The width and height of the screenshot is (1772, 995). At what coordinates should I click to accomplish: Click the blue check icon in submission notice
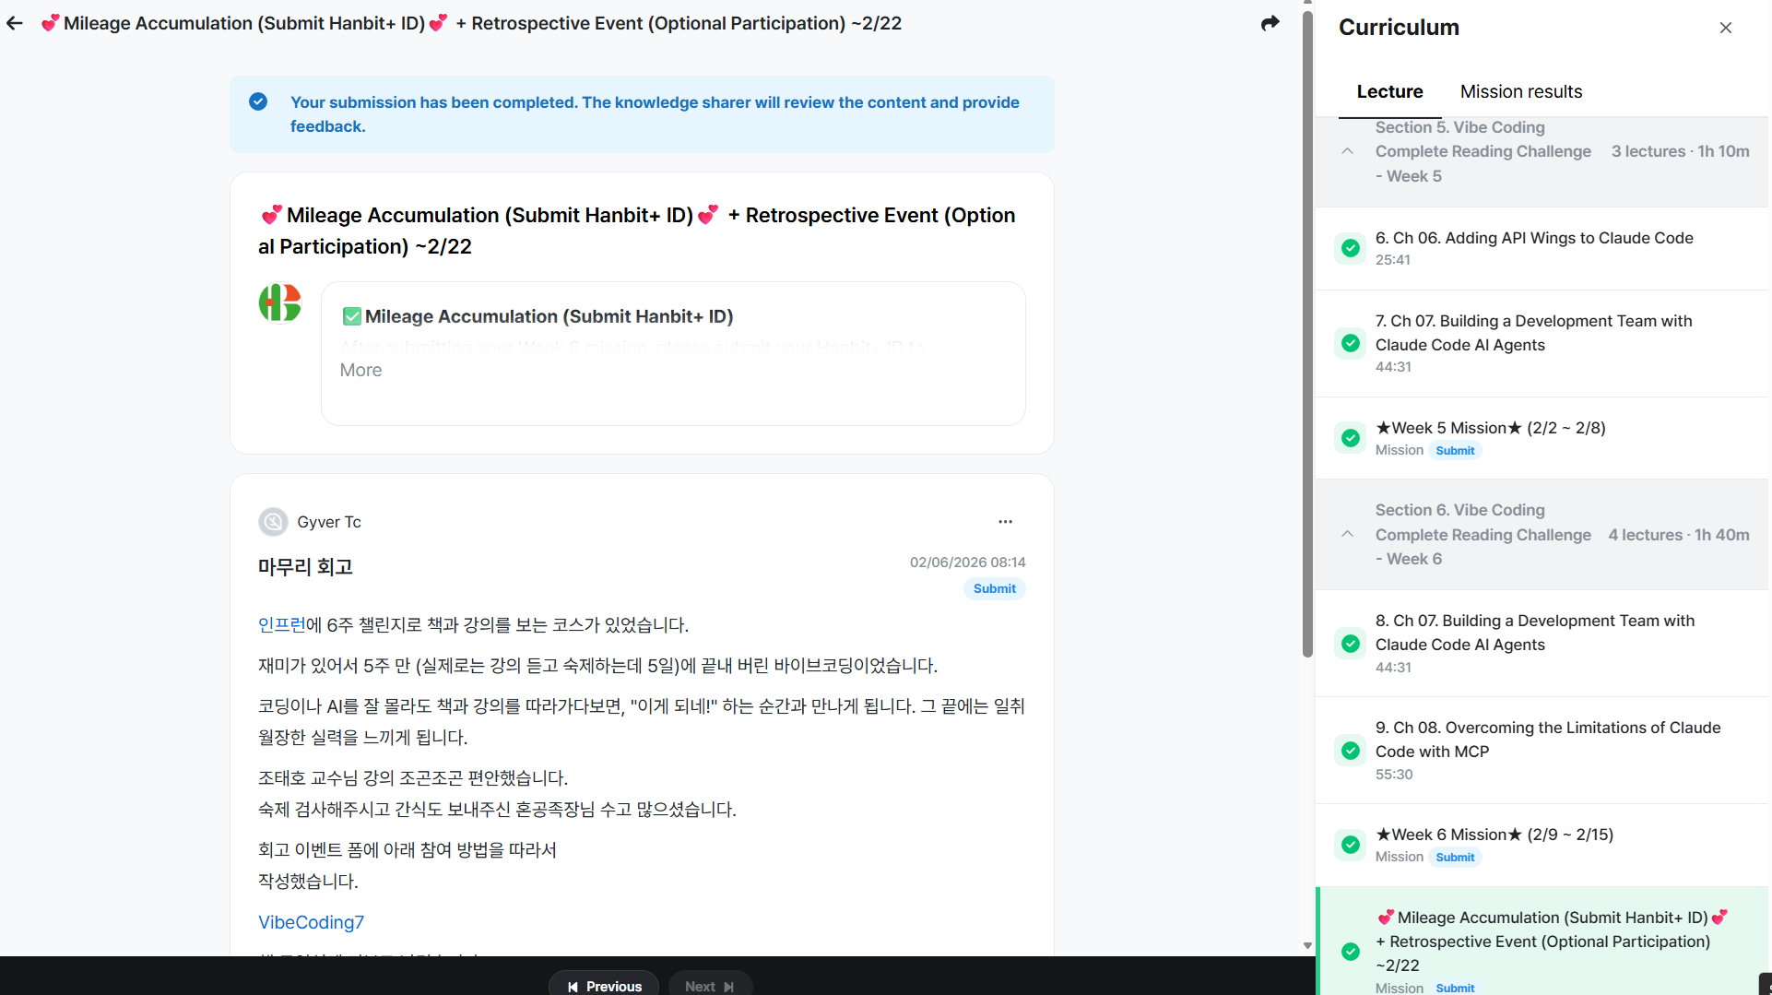click(258, 101)
